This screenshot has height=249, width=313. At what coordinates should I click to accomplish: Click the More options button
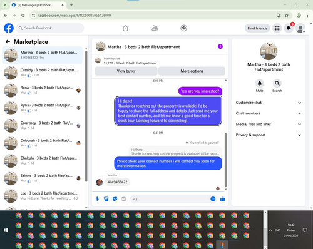tap(192, 71)
